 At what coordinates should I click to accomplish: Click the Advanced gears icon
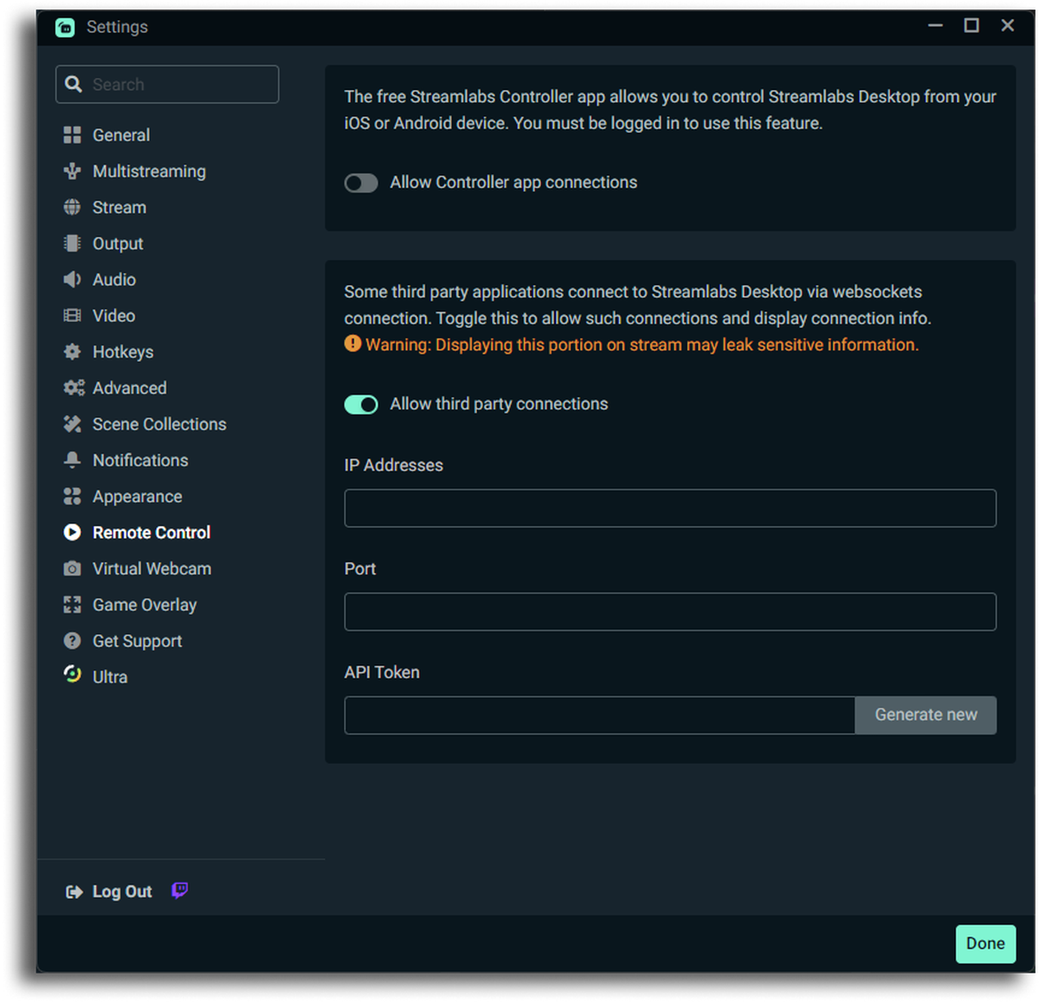[74, 388]
